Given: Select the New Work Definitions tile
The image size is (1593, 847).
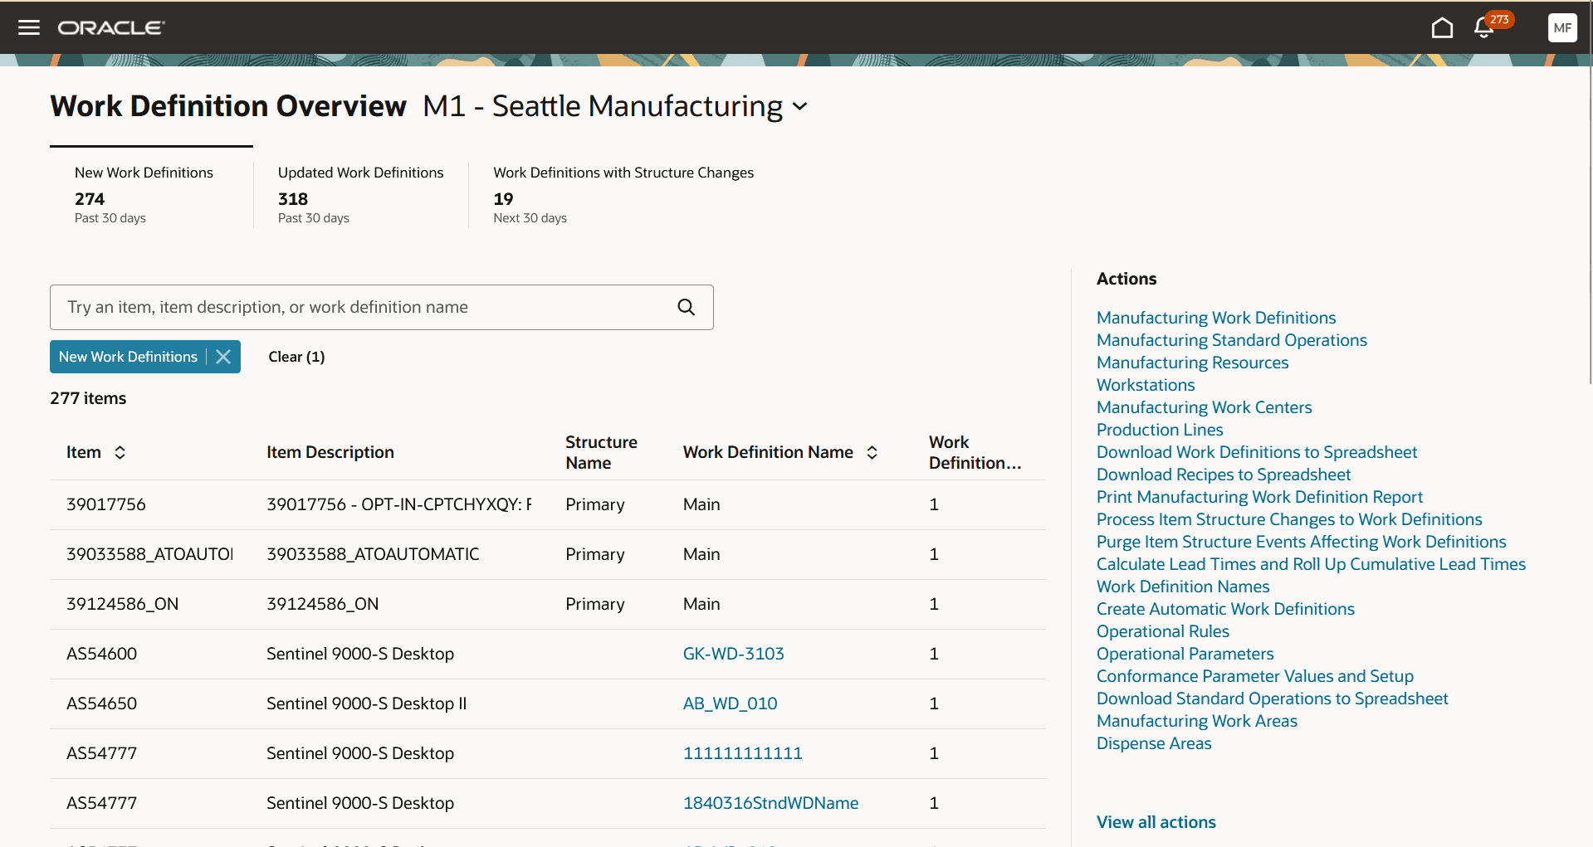Looking at the screenshot, I should [151, 194].
